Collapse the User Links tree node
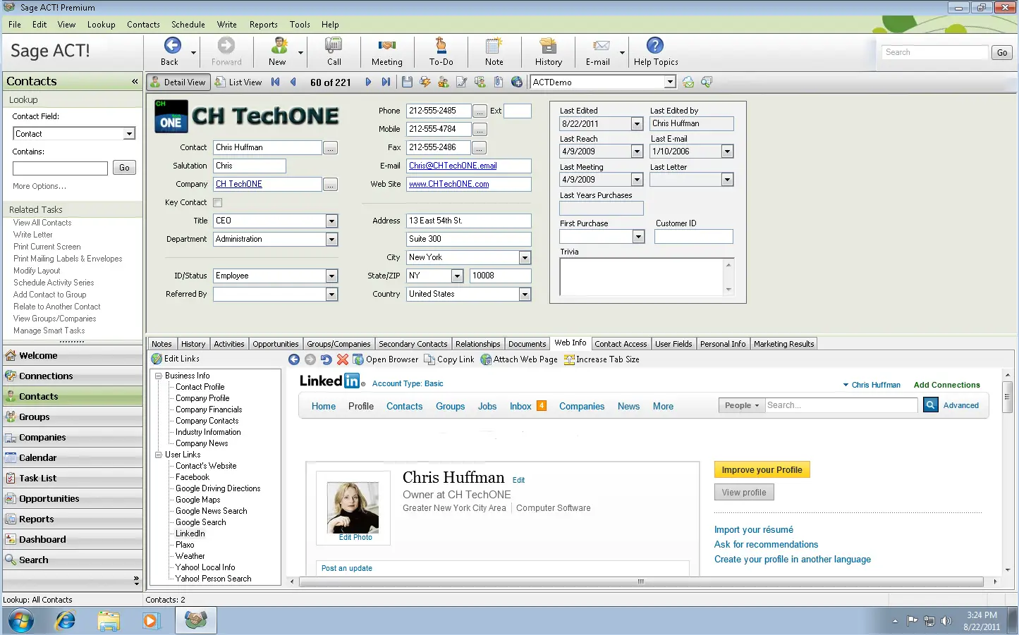 coord(159,455)
